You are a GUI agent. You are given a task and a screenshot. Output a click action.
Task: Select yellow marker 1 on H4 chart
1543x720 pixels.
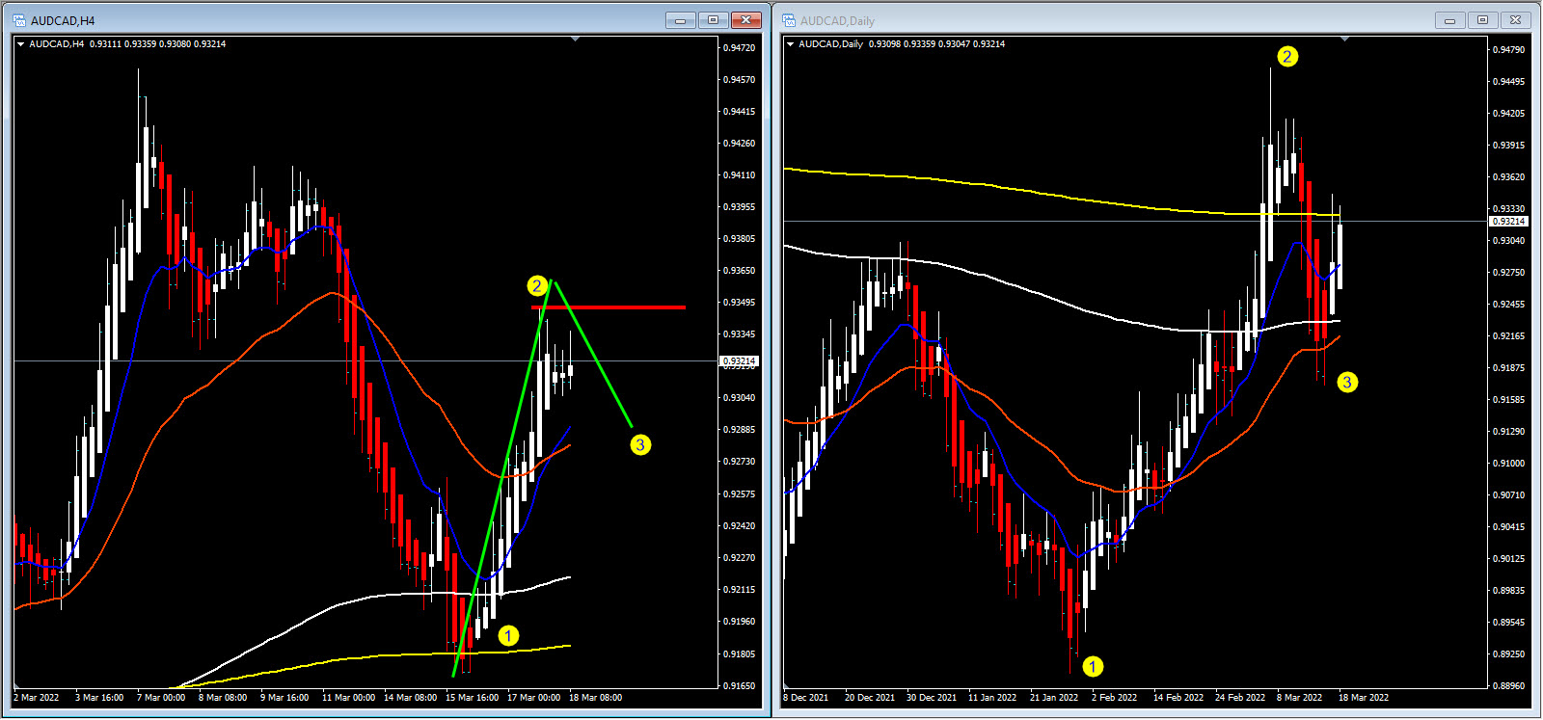click(508, 635)
